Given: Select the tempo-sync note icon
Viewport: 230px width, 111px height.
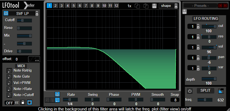Looking at the screenshot, I should click(x=57, y=100).
